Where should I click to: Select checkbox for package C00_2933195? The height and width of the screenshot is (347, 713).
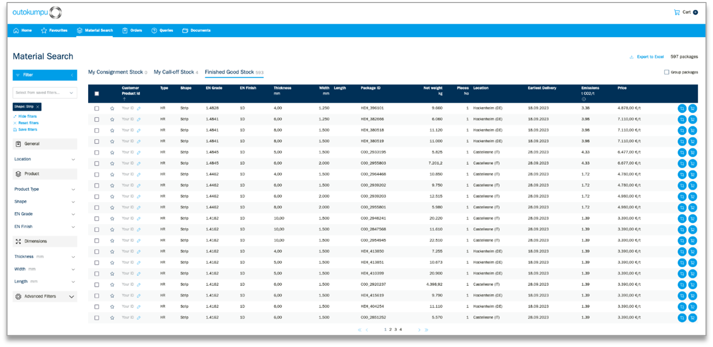pos(97,152)
